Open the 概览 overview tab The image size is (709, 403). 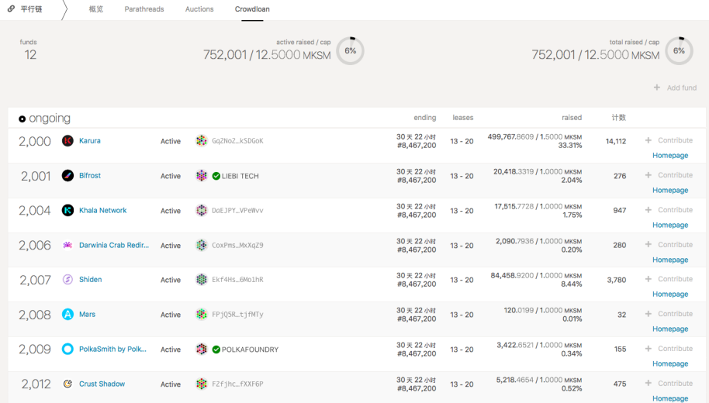[96, 9]
